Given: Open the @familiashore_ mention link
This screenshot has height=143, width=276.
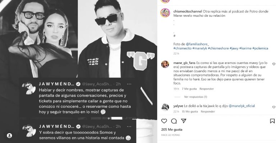Looking at the screenshot, I should point(197,44).
